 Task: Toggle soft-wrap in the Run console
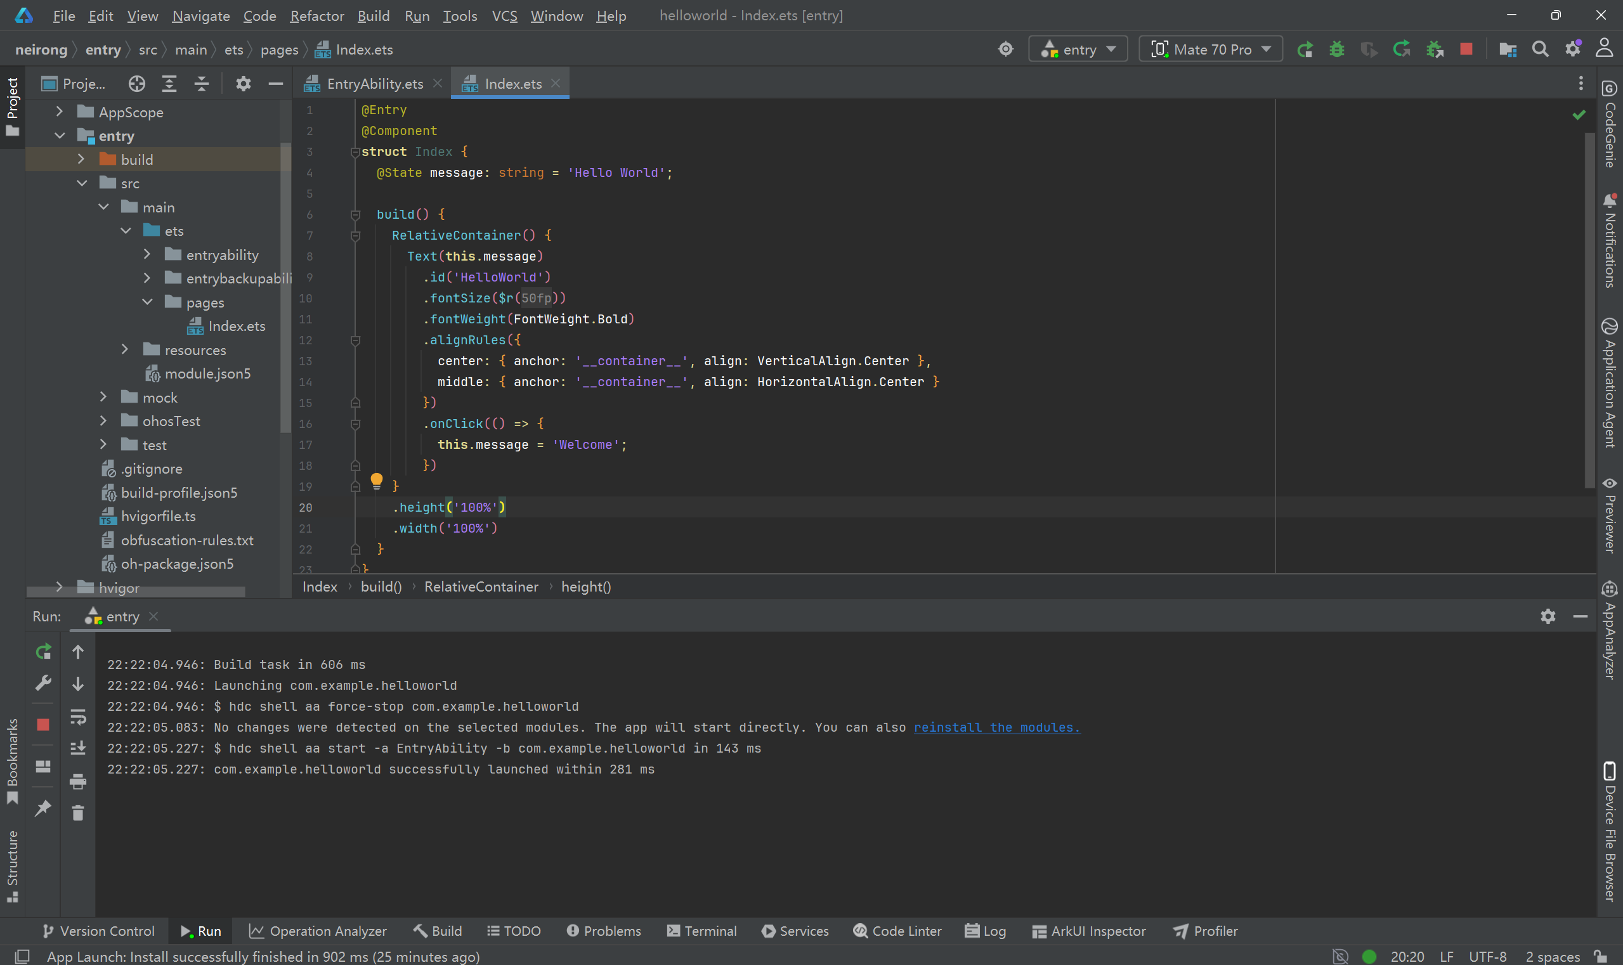[77, 716]
